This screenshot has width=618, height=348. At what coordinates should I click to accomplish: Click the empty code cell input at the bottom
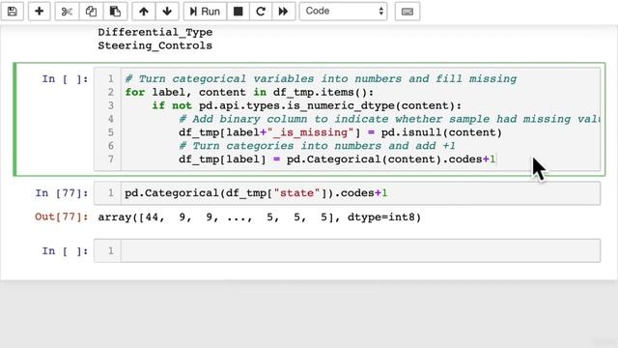coord(360,250)
